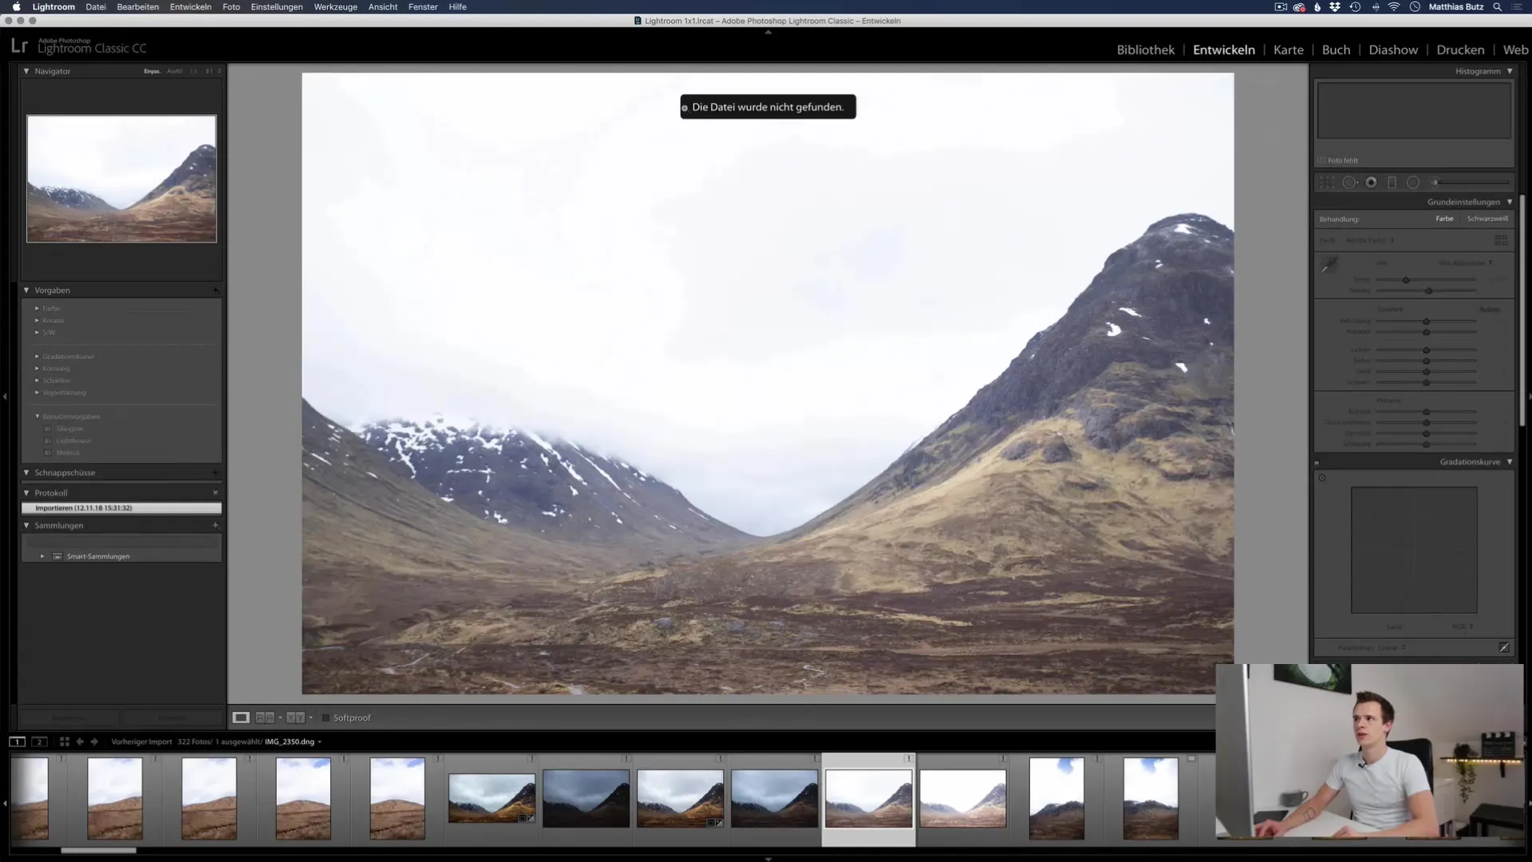Select the red eye correction tool

click(x=1371, y=183)
